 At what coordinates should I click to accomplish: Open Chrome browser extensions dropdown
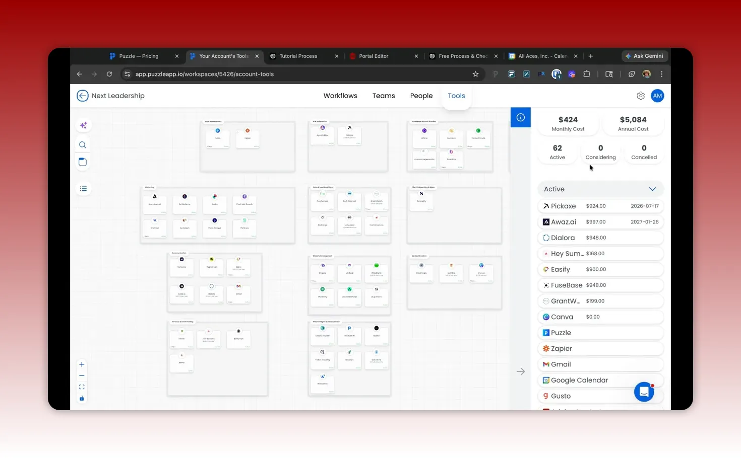tap(587, 74)
